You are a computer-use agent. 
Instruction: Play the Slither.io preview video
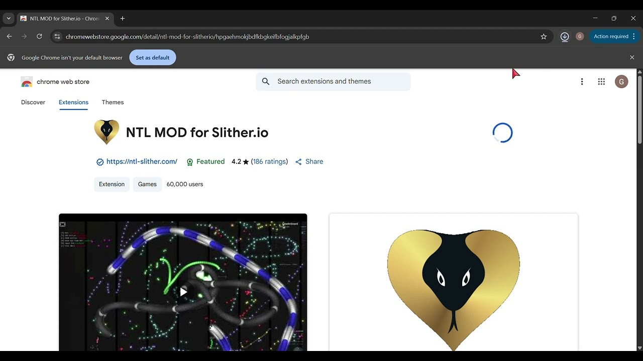(183, 292)
